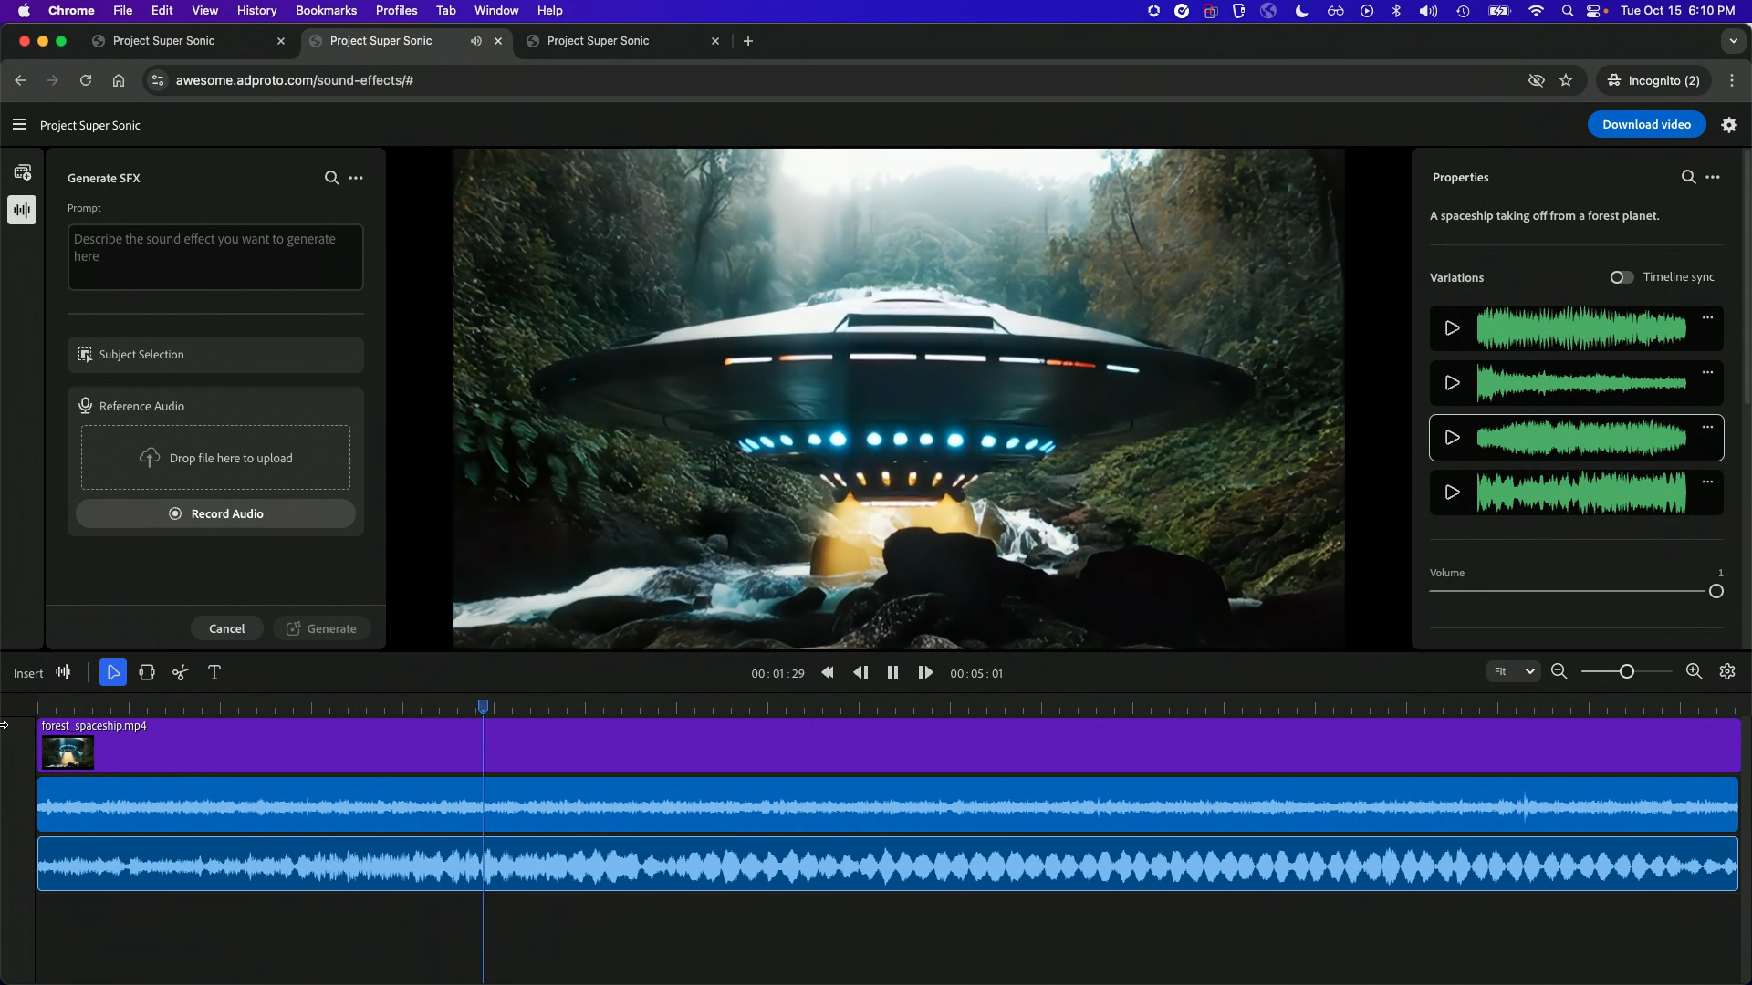The image size is (1752, 985).
Task: Jump to the beginning with rewind button
Action: [x=828, y=672]
